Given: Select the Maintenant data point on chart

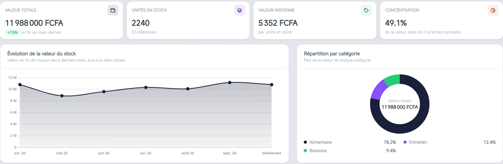Looking at the screenshot, I should 272,85.
